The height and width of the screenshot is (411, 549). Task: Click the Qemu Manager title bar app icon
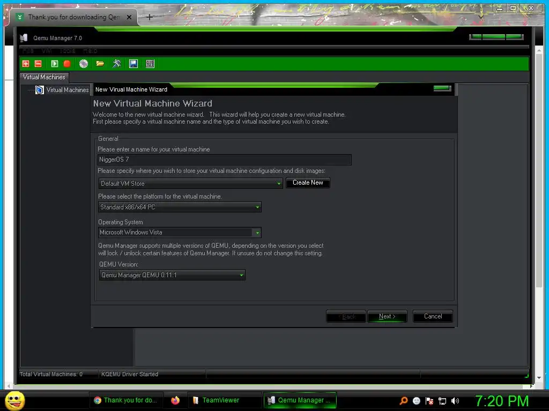(x=24, y=38)
